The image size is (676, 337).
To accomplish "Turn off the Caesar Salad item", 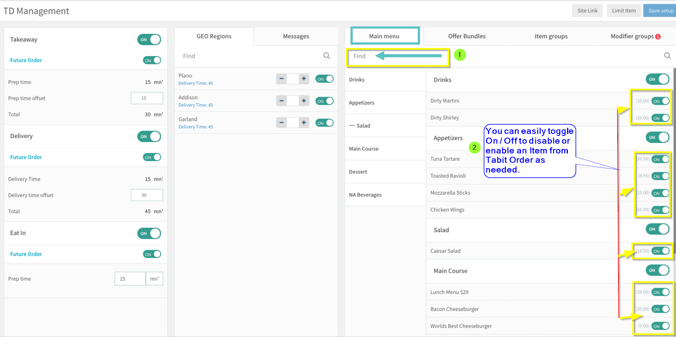I will (660, 251).
